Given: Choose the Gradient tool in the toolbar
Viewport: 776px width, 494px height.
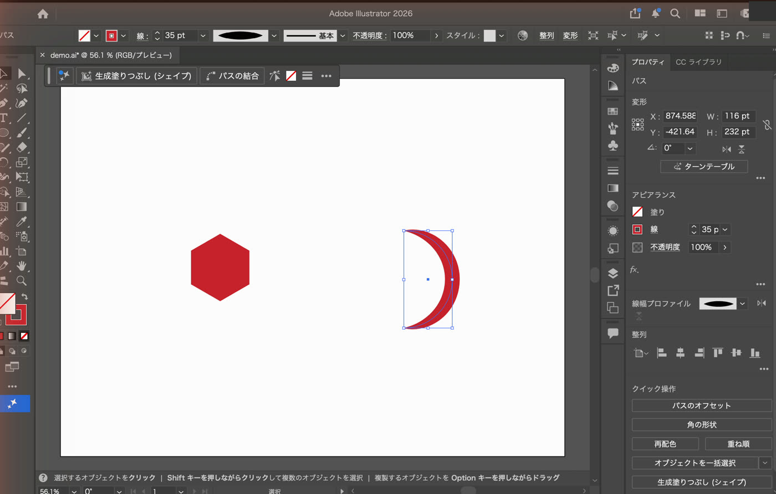Looking at the screenshot, I should pyautogui.click(x=22, y=207).
